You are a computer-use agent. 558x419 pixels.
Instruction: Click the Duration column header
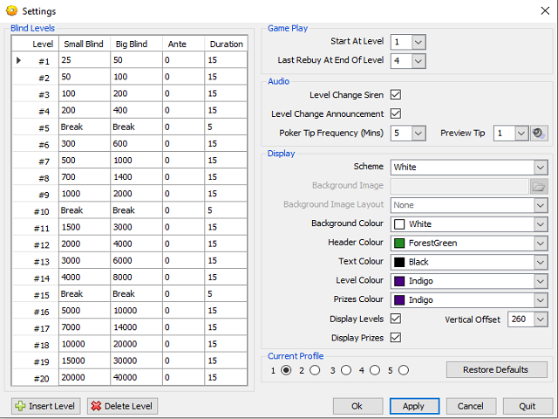pyautogui.click(x=226, y=44)
